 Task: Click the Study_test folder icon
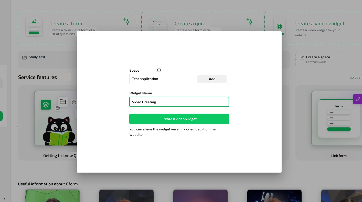pyautogui.click(x=24, y=58)
